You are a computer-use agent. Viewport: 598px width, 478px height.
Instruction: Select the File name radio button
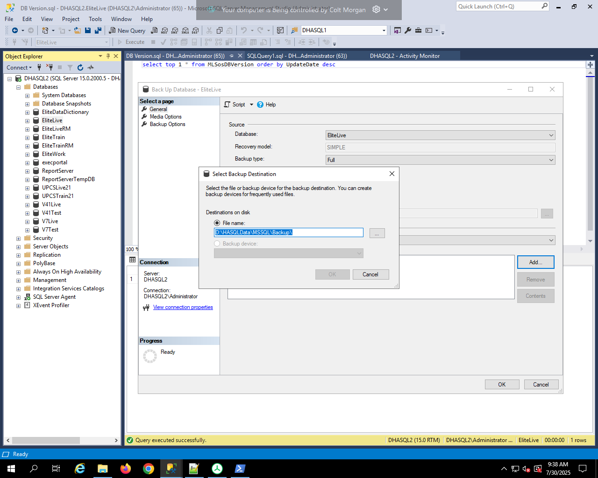pyautogui.click(x=217, y=223)
